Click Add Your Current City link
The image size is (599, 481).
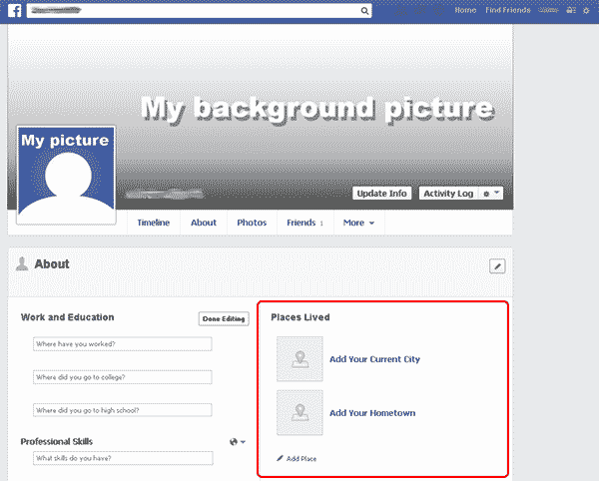tap(374, 359)
